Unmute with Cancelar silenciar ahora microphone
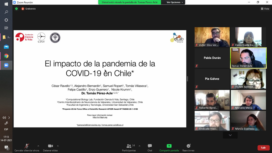This screenshot has width=272, height=153. pos(27,148)
